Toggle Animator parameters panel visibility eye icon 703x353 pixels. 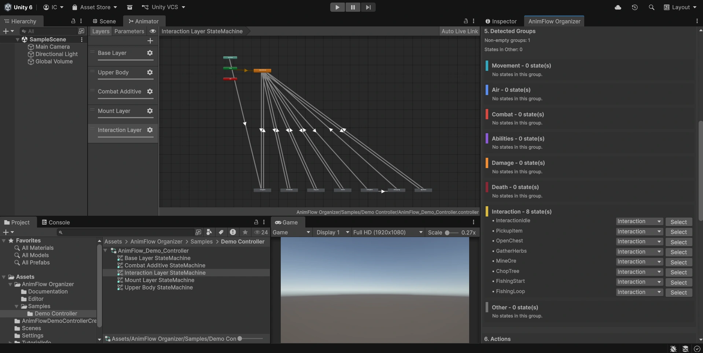[x=153, y=31]
